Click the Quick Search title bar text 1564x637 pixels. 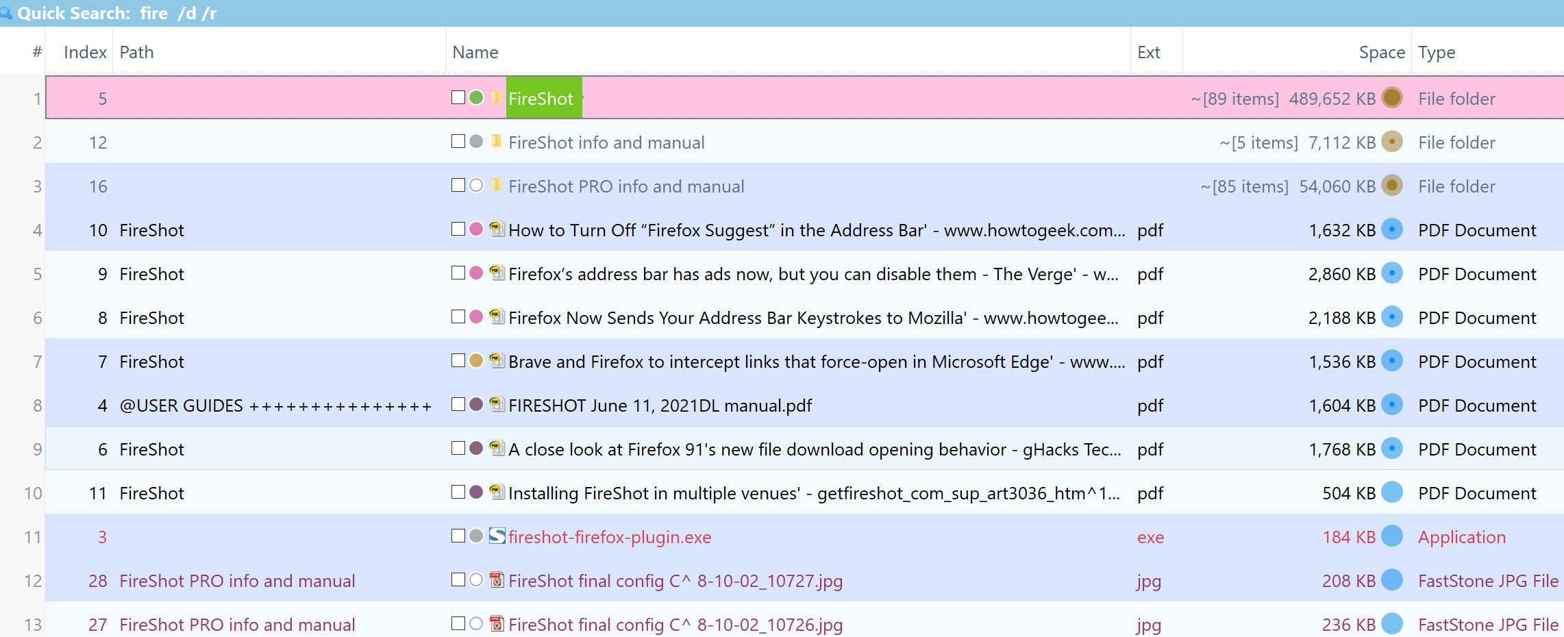tap(116, 13)
